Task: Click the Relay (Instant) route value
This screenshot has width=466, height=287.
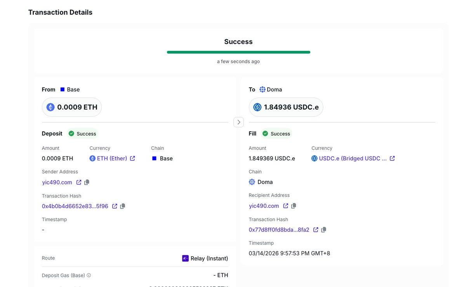Action: tap(209, 258)
